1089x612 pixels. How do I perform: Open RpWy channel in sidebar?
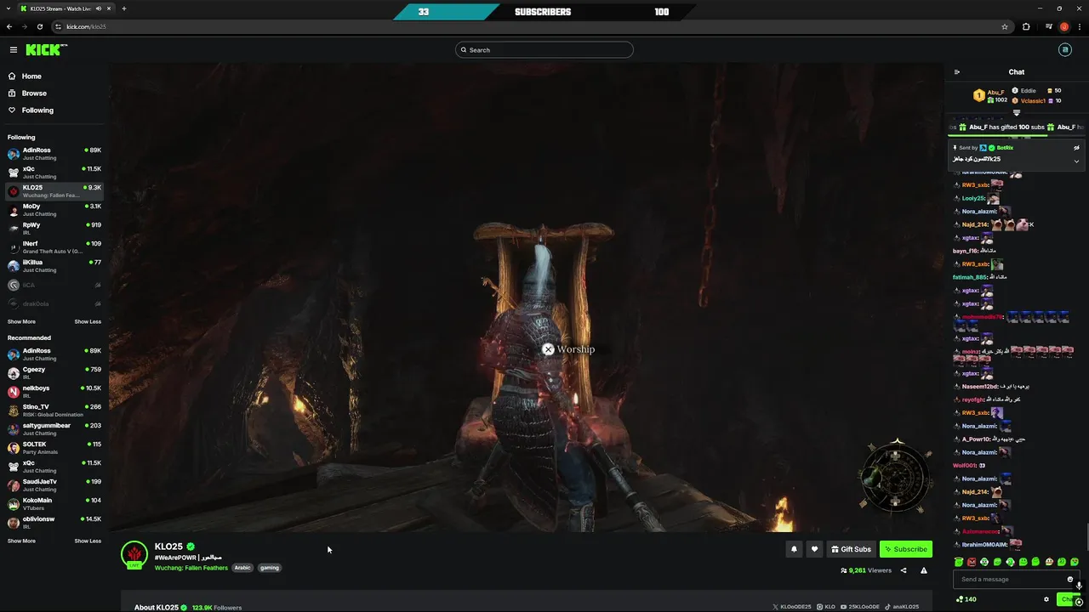pyautogui.click(x=54, y=229)
